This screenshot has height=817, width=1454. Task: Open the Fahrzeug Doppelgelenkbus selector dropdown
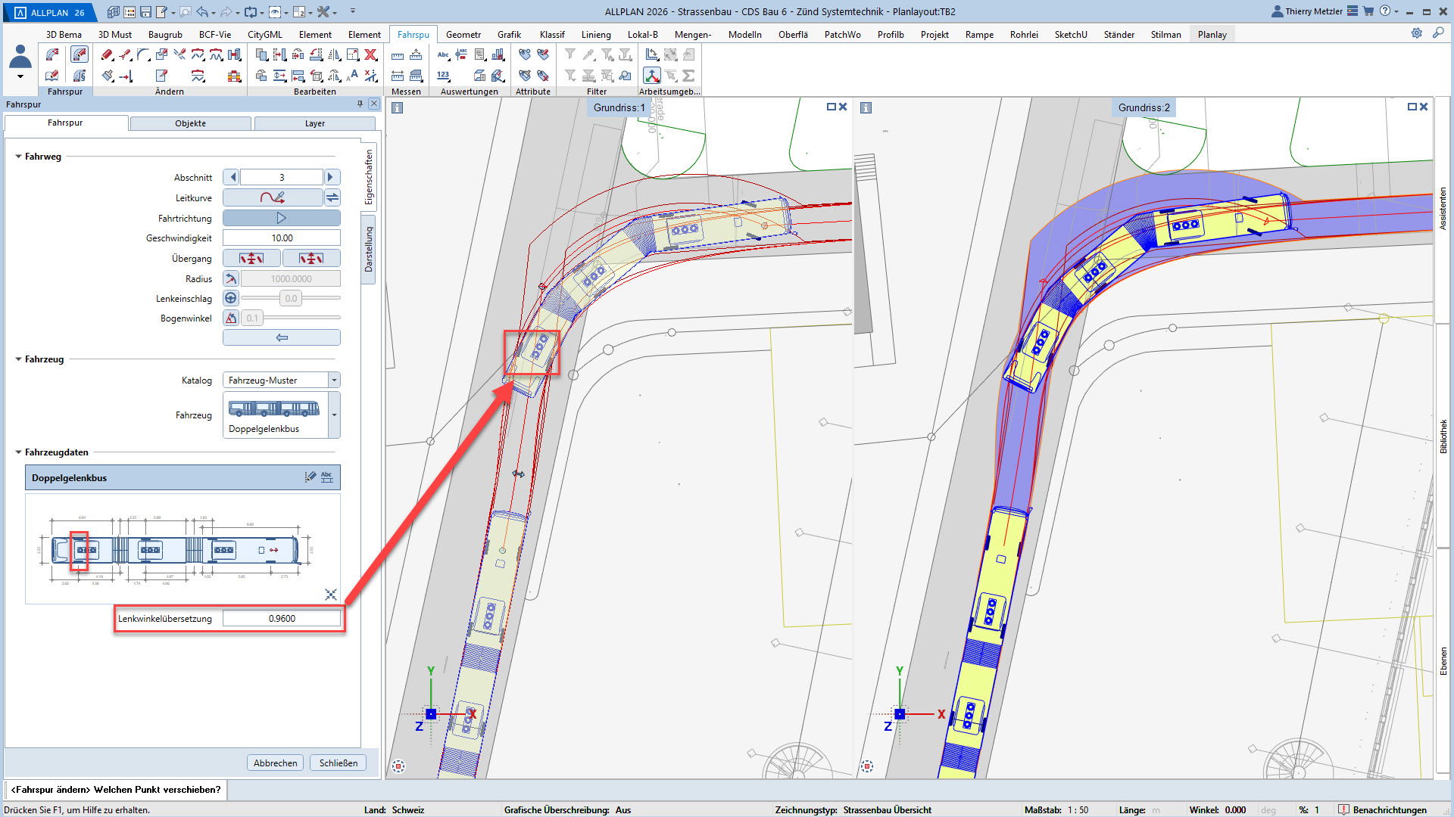(334, 415)
